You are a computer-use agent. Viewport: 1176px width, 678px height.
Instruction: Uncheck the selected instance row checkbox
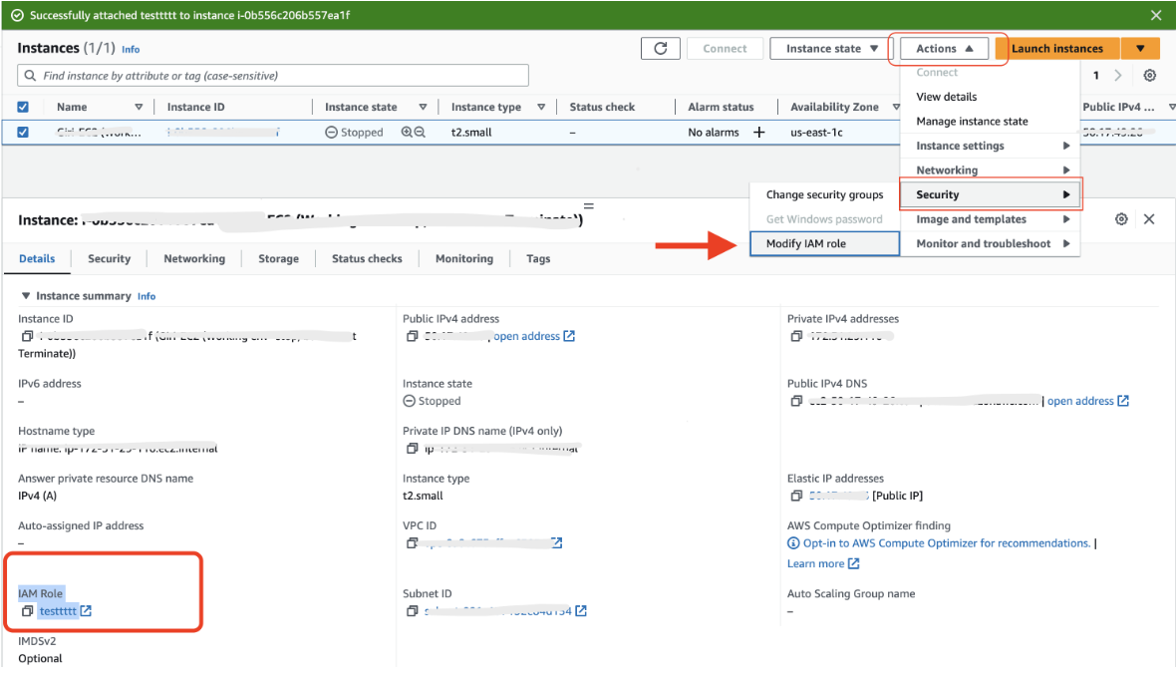point(23,131)
